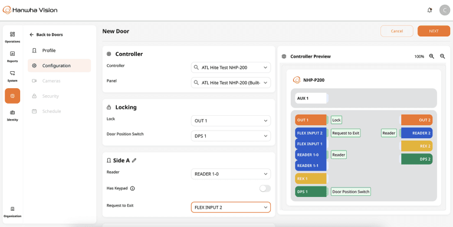
Task: Zoom out the controller preview
Action: click(442, 56)
